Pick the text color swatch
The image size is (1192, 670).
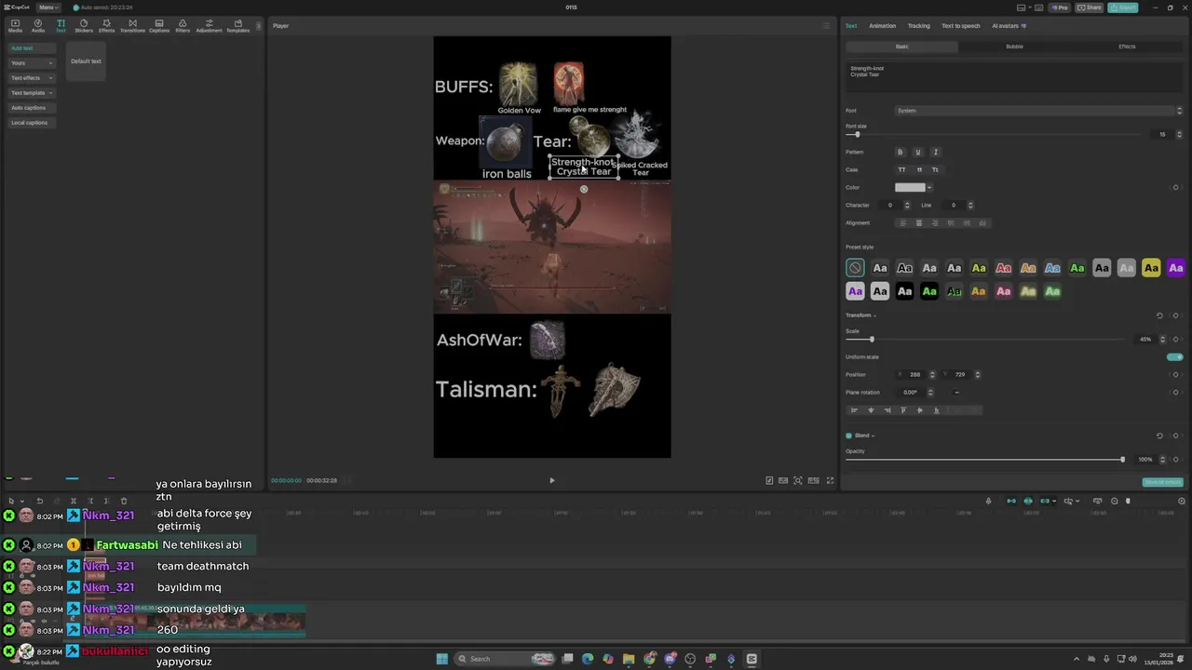[x=910, y=187]
